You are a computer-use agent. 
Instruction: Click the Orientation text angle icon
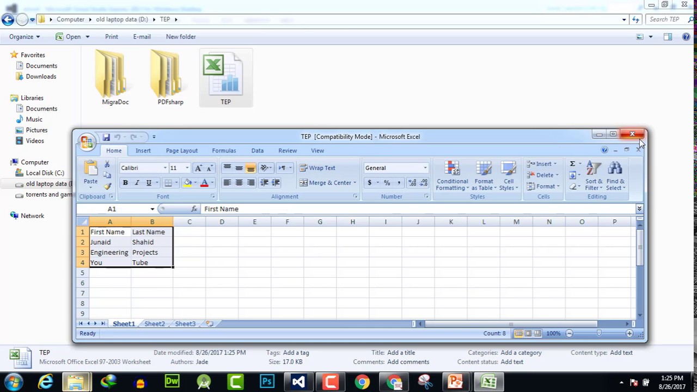click(265, 168)
